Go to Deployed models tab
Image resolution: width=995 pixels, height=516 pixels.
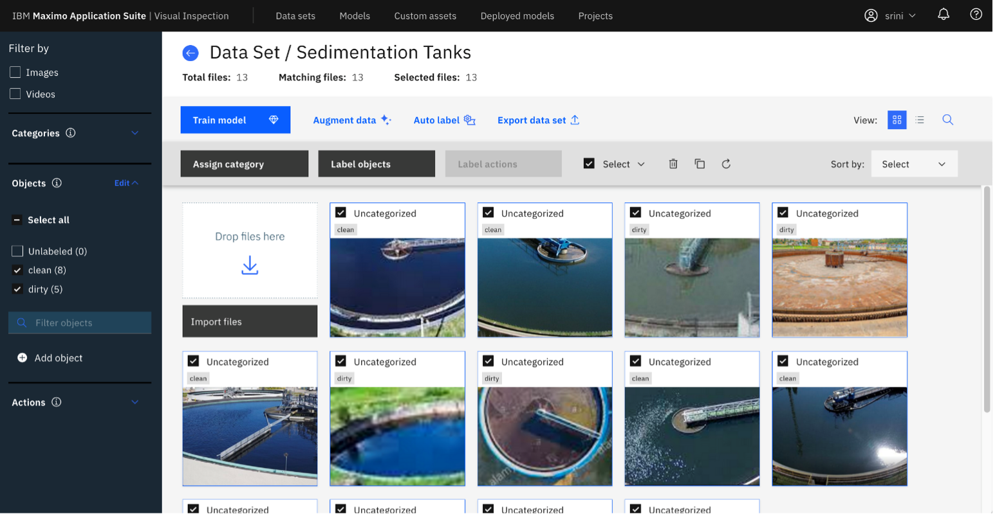tap(517, 16)
